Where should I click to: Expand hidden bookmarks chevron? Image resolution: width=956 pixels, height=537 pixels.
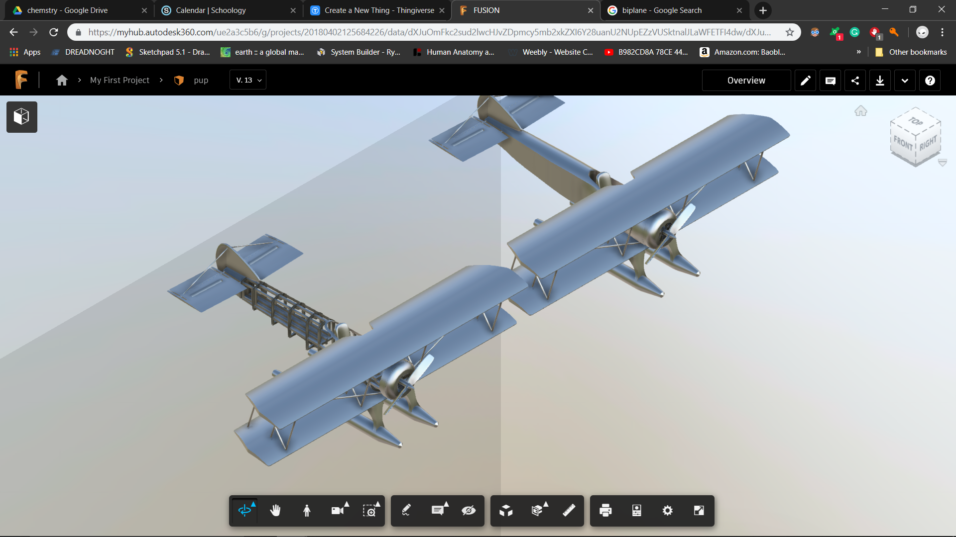click(x=858, y=52)
